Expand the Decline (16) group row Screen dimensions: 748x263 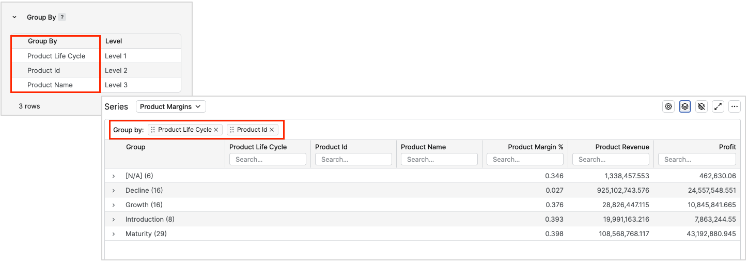[114, 191]
